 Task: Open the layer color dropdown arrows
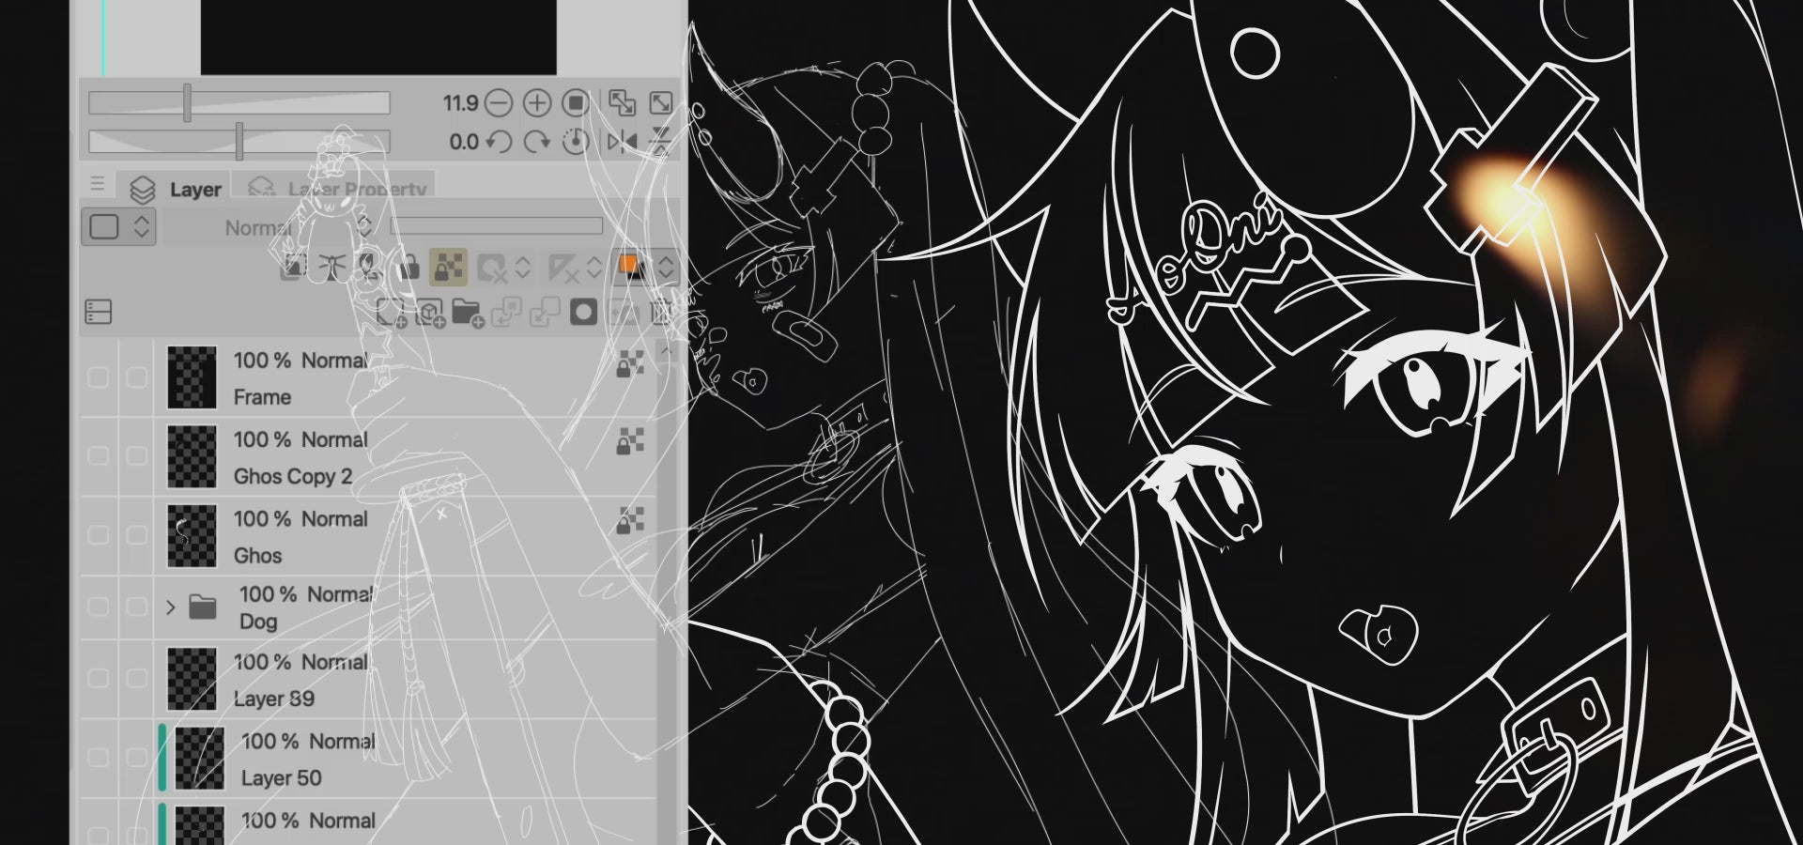click(x=666, y=268)
